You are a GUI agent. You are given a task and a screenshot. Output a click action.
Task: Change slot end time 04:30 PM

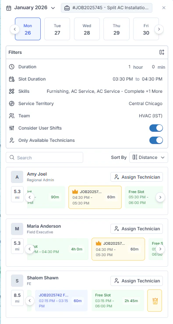[152, 79]
